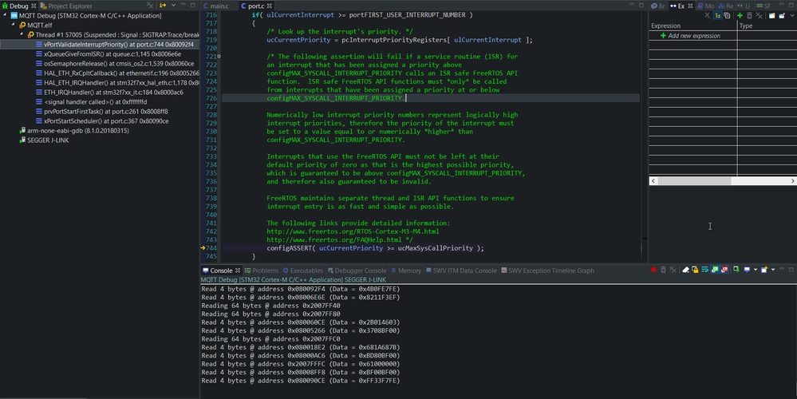Screen dimensions: 797x399
Task: Switch to Modules (Mo) tab
Action: click(x=705, y=6)
